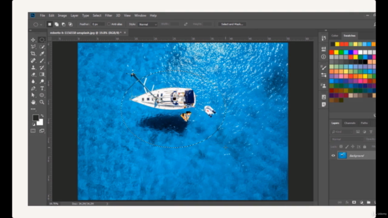Open the Image menu
388x218 pixels.
pyautogui.click(x=62, y=16)
